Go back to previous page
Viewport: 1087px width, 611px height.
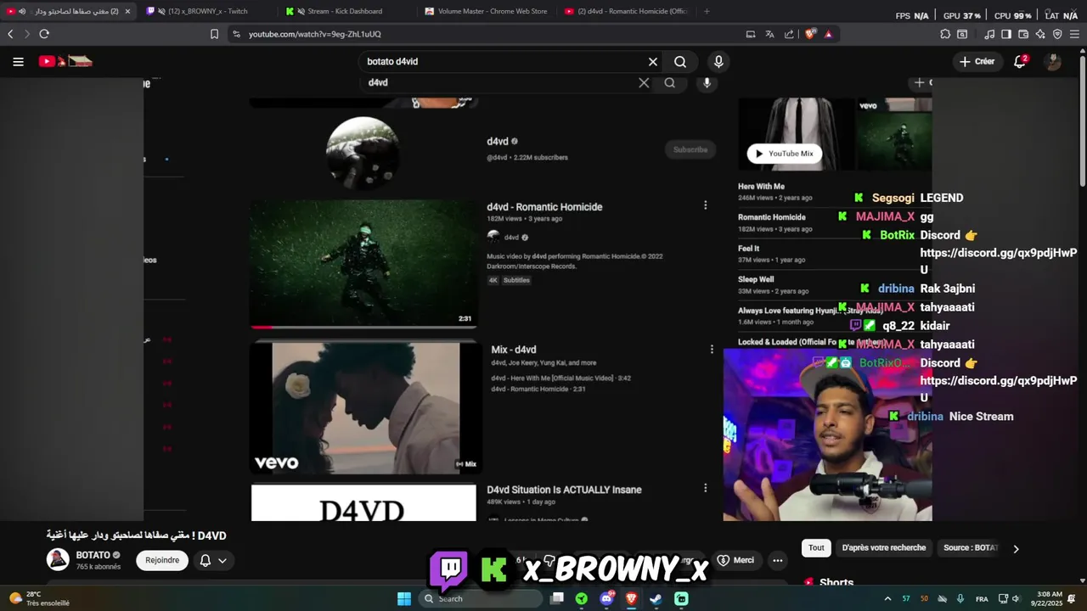click(x=10, y=34)
